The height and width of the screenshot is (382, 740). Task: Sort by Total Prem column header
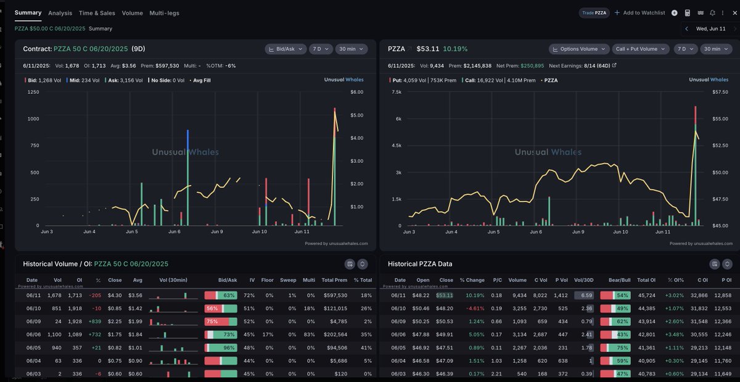[x=335, y=280]
